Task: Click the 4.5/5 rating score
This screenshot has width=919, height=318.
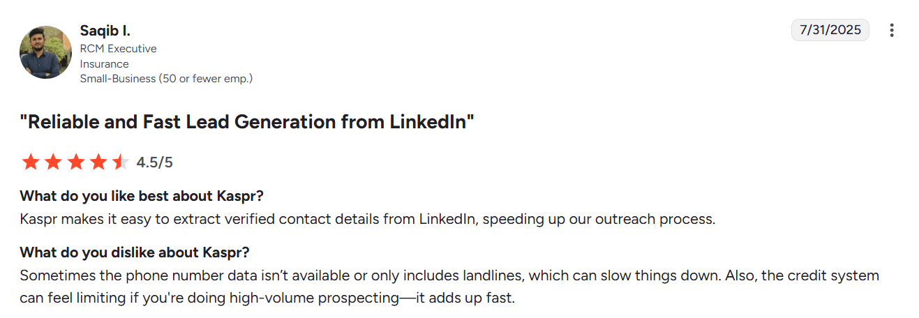Action: tap(154, 162)
